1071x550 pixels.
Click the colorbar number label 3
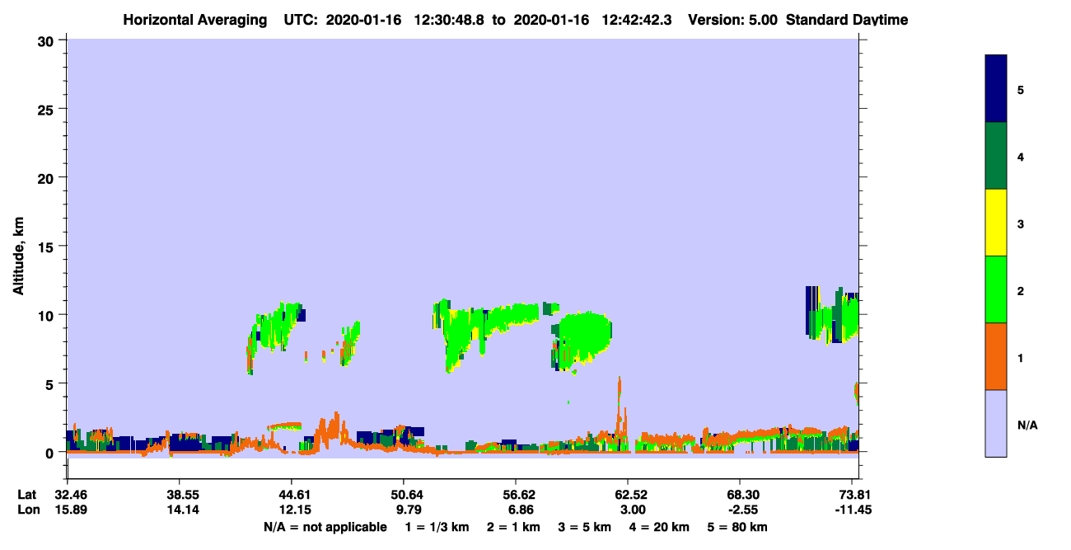click(1021, 223)
